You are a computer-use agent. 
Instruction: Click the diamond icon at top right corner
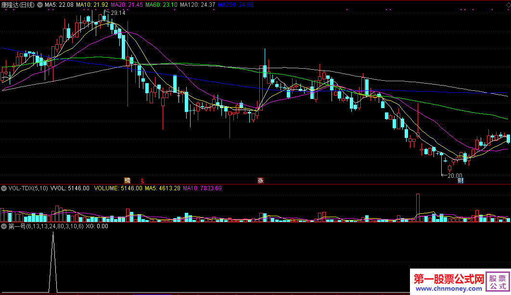click(509, 5)
